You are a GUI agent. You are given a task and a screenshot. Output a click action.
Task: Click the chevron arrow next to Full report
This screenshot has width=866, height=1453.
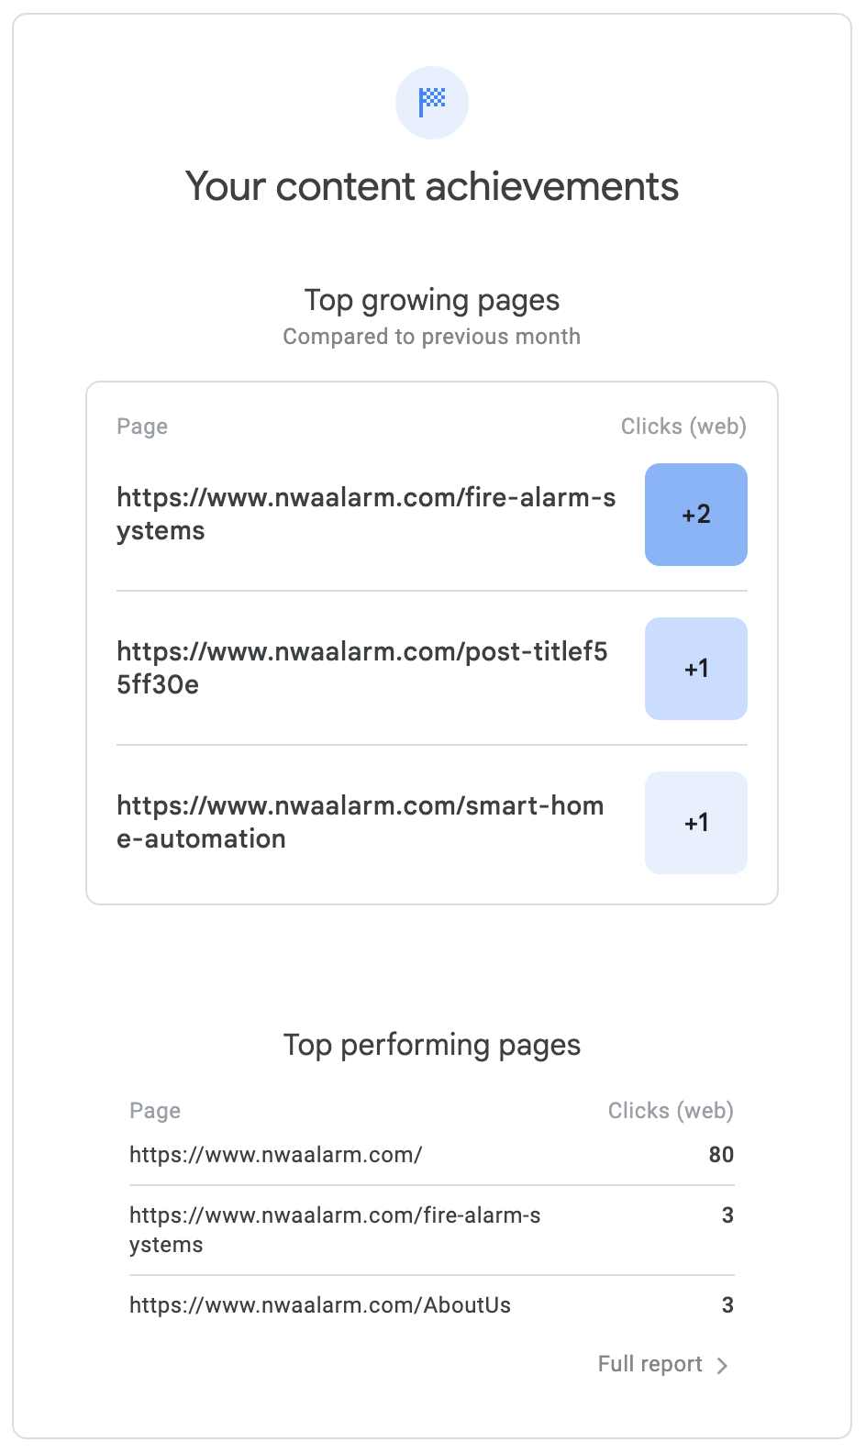click(x=723, y=1365)
